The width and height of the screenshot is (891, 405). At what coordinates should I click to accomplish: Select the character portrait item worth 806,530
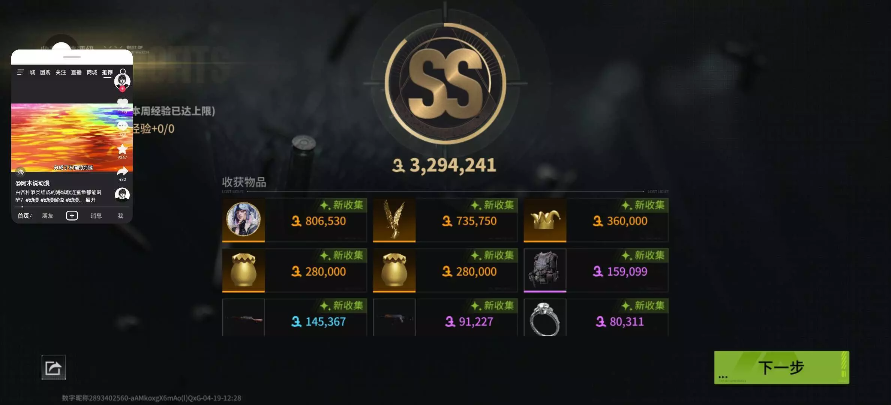click(294, 220)
